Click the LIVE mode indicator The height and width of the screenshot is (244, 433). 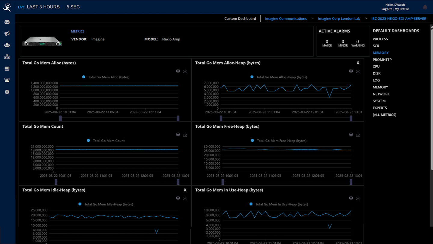tap(21, 7)
